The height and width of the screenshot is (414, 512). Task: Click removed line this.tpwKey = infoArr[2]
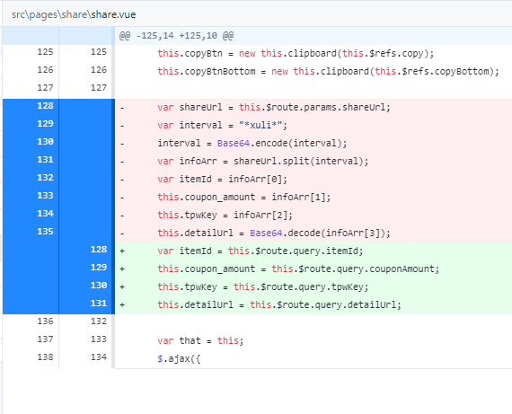pyautogui.click(x=225, y=215)
